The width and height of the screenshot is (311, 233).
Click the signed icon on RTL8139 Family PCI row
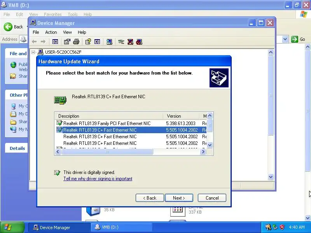(59, 123)
